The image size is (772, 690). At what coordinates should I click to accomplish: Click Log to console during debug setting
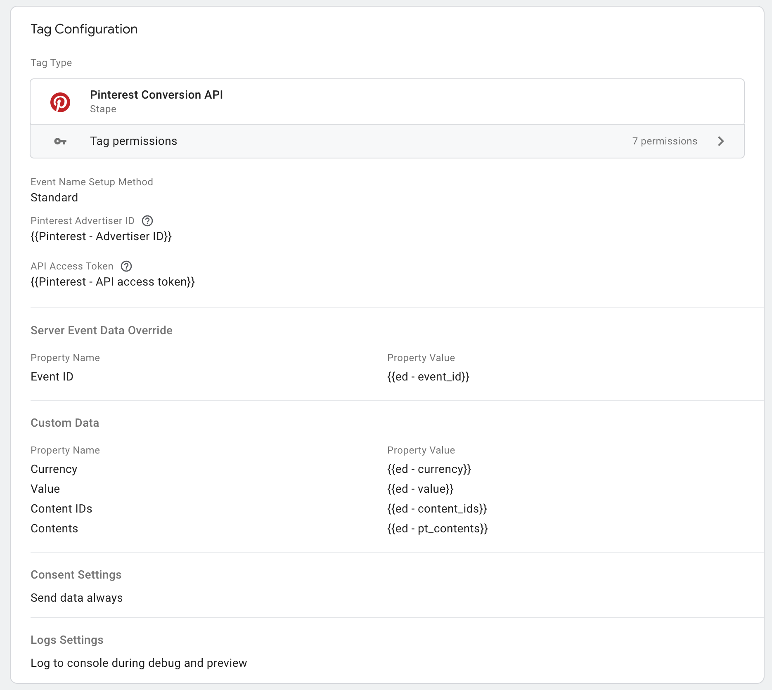tap(139, 663)
